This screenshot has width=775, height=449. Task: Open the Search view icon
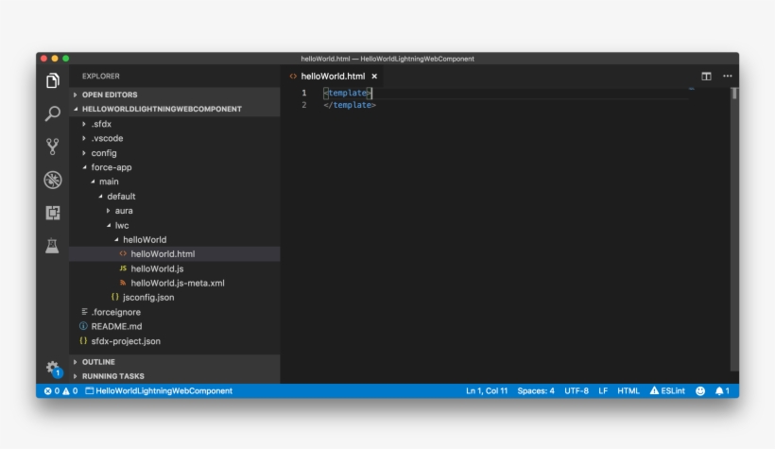point(52,113)
